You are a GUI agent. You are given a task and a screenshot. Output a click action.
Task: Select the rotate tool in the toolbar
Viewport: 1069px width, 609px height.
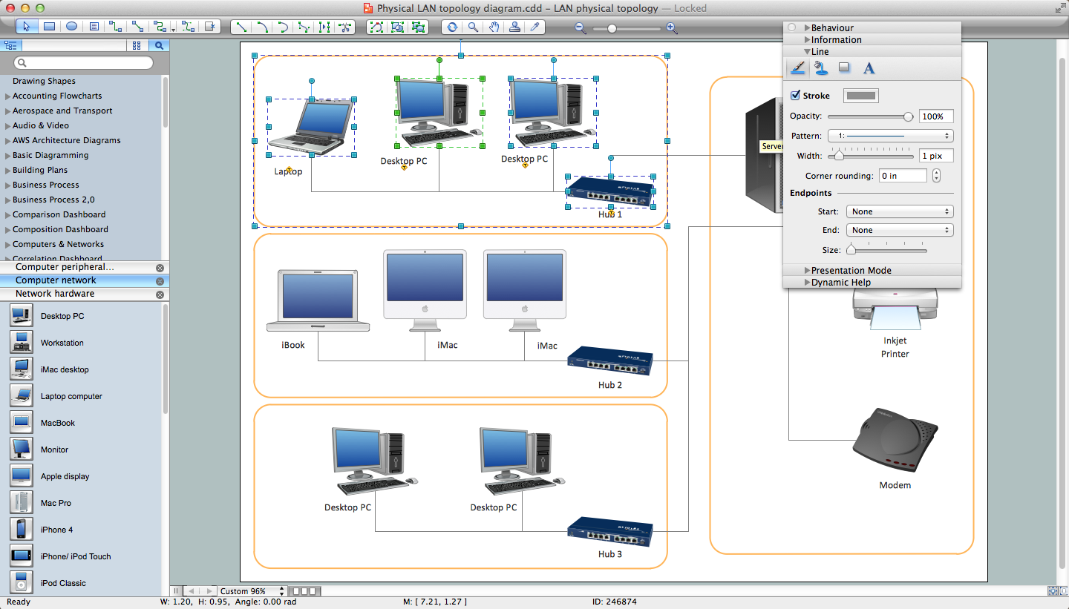(x=452, y=27)
